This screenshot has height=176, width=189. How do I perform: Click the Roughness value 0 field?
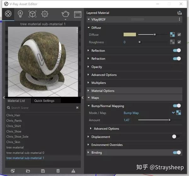[124, 42]
